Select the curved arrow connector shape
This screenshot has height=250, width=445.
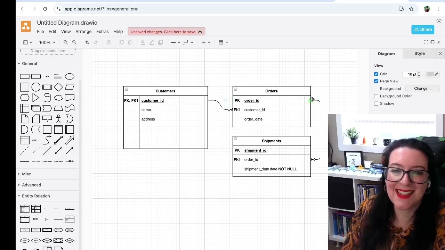point(47,140)
